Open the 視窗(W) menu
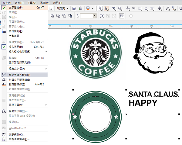This screenshot has width=182, height=145. tap(45, 3)
